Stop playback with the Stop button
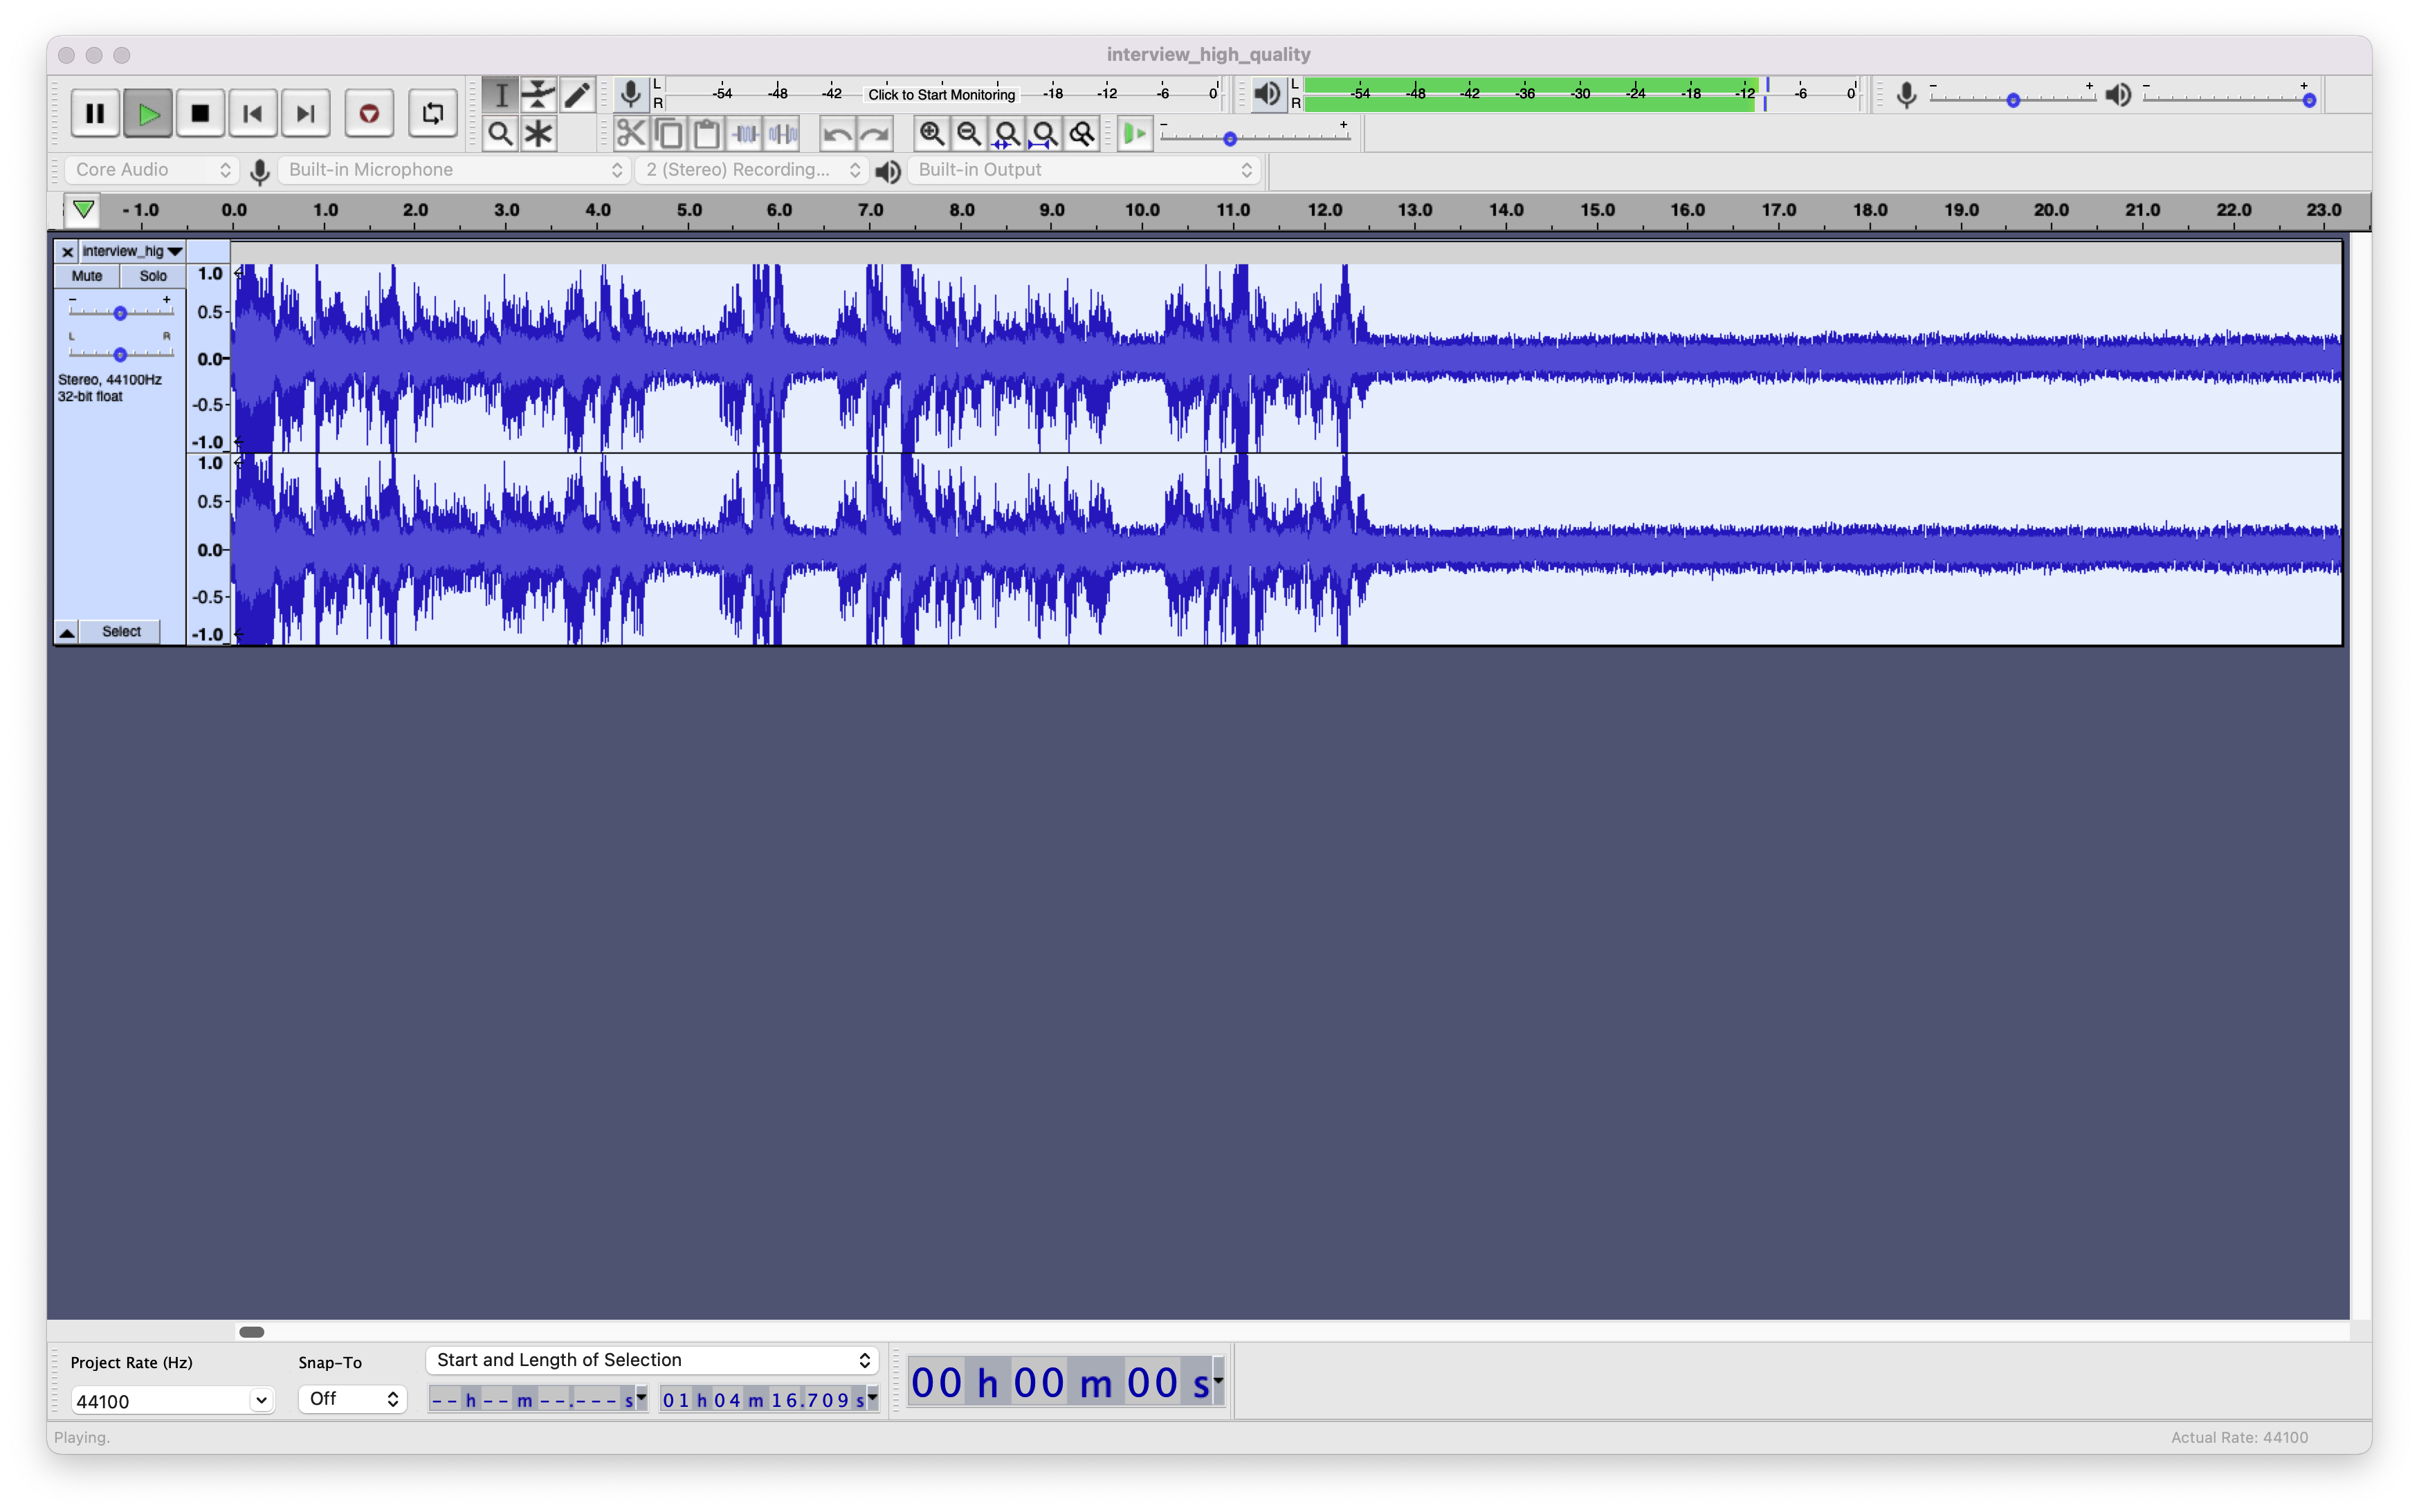 coord(200,113)
